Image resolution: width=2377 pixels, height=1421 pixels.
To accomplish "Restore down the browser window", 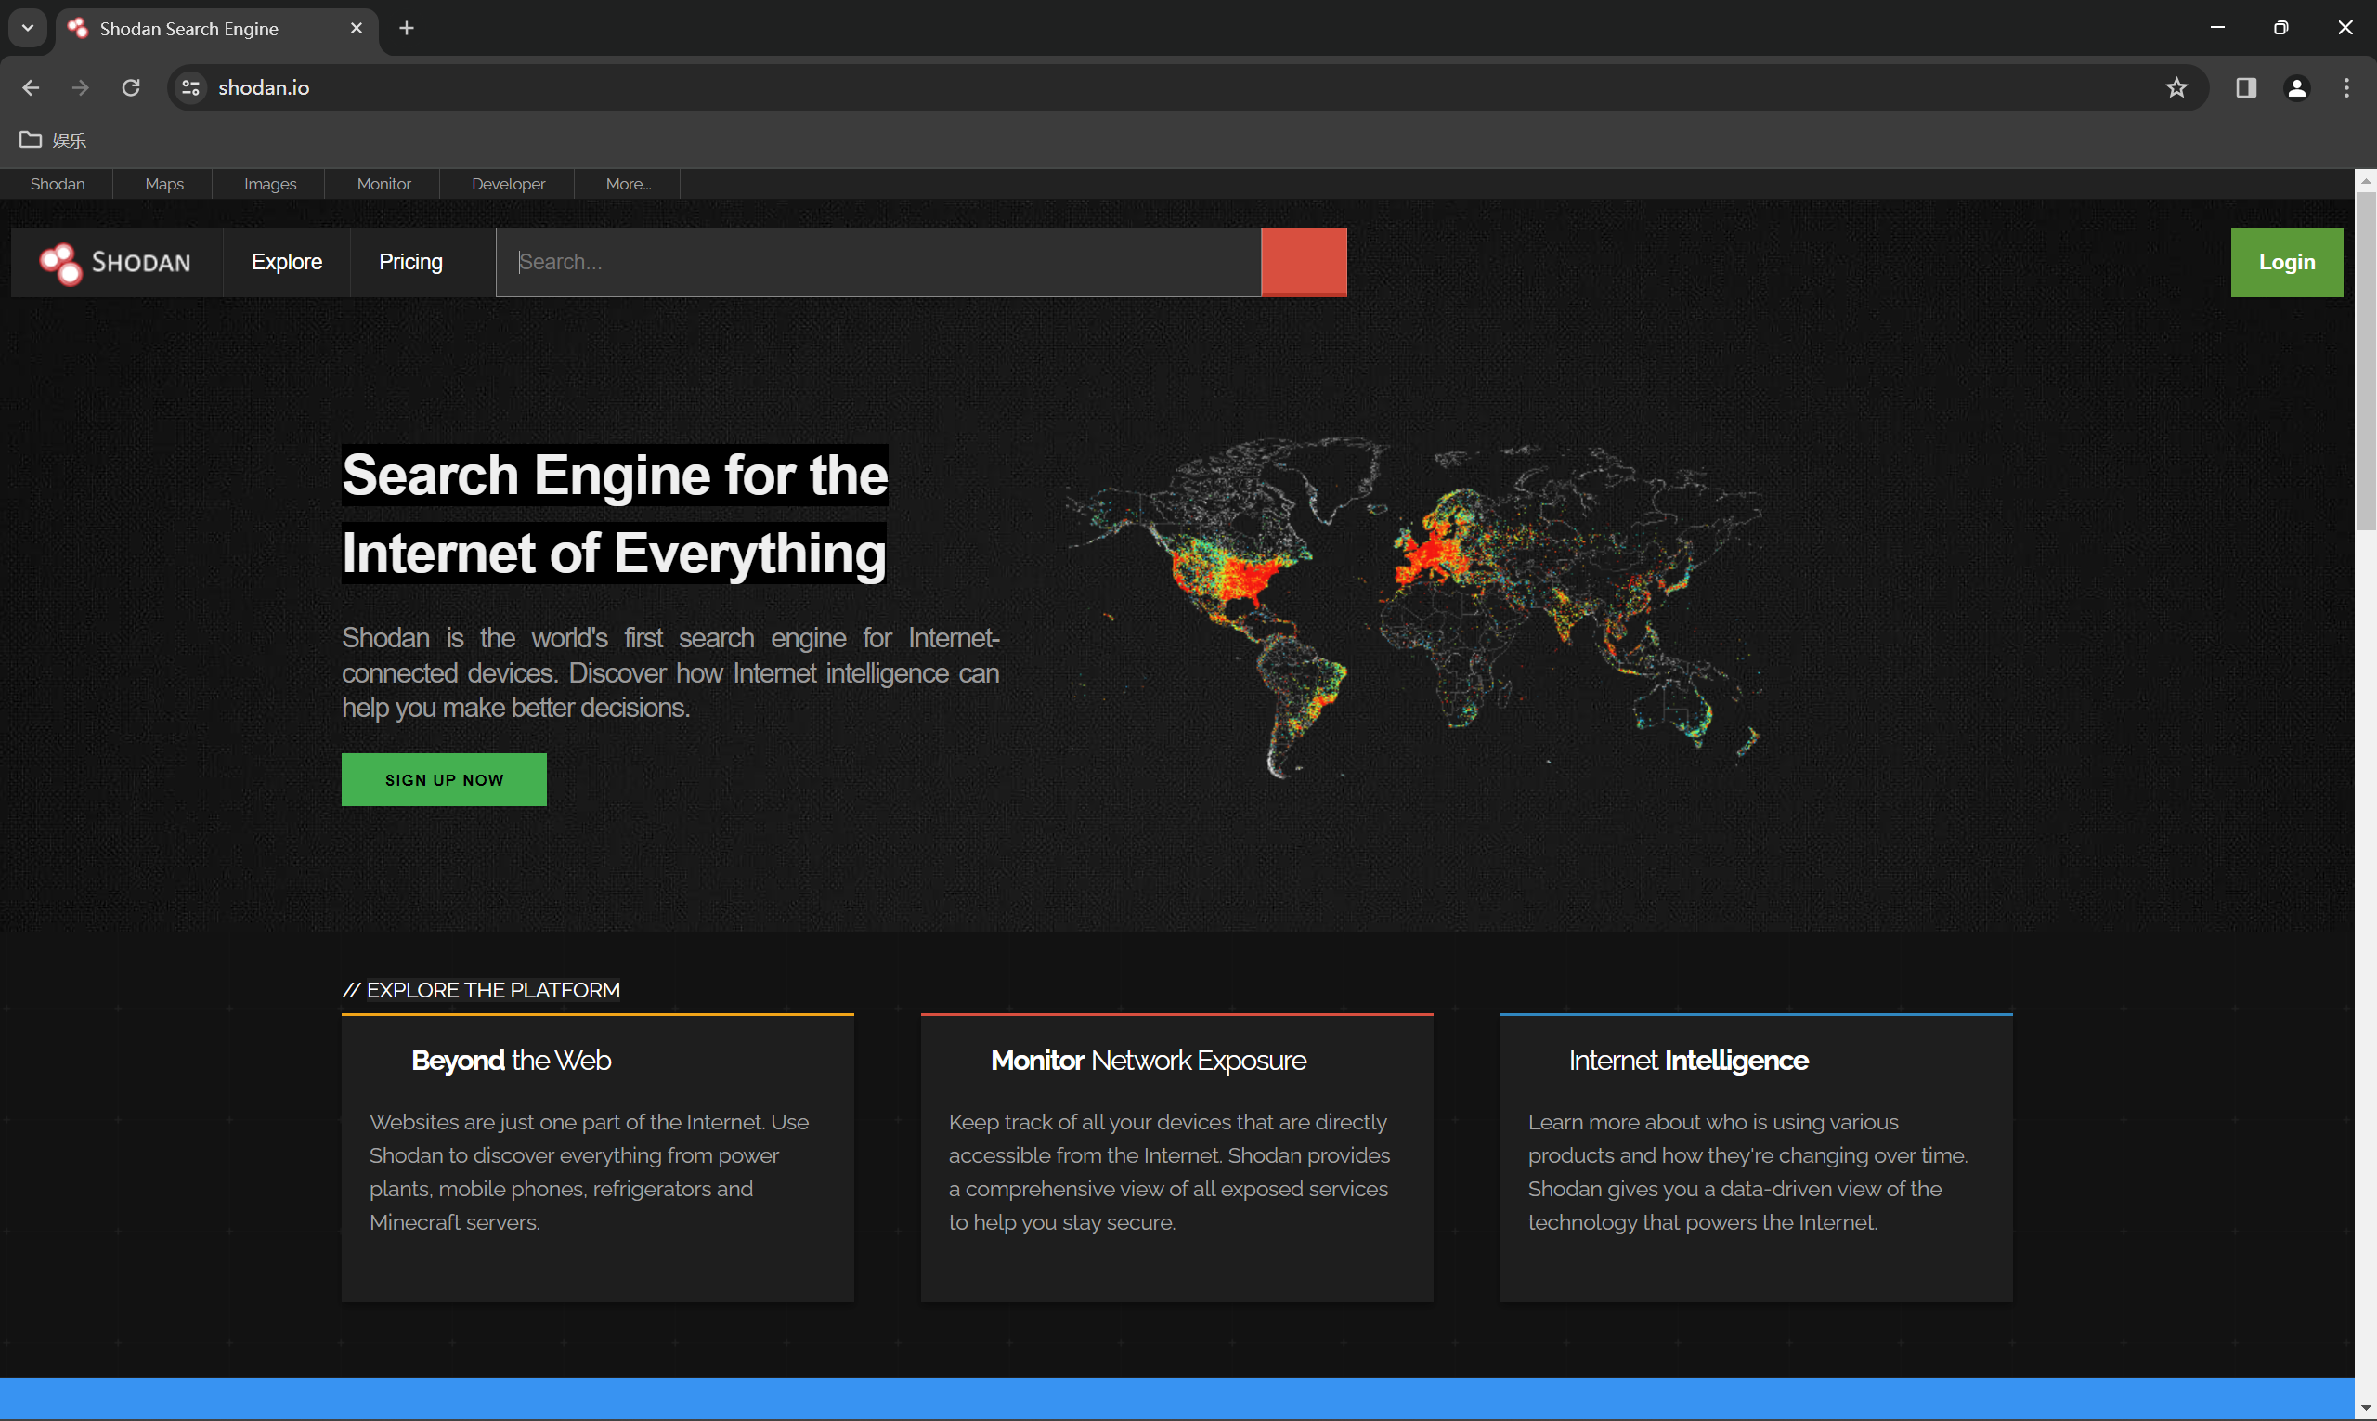I will tap(2280, 28).
